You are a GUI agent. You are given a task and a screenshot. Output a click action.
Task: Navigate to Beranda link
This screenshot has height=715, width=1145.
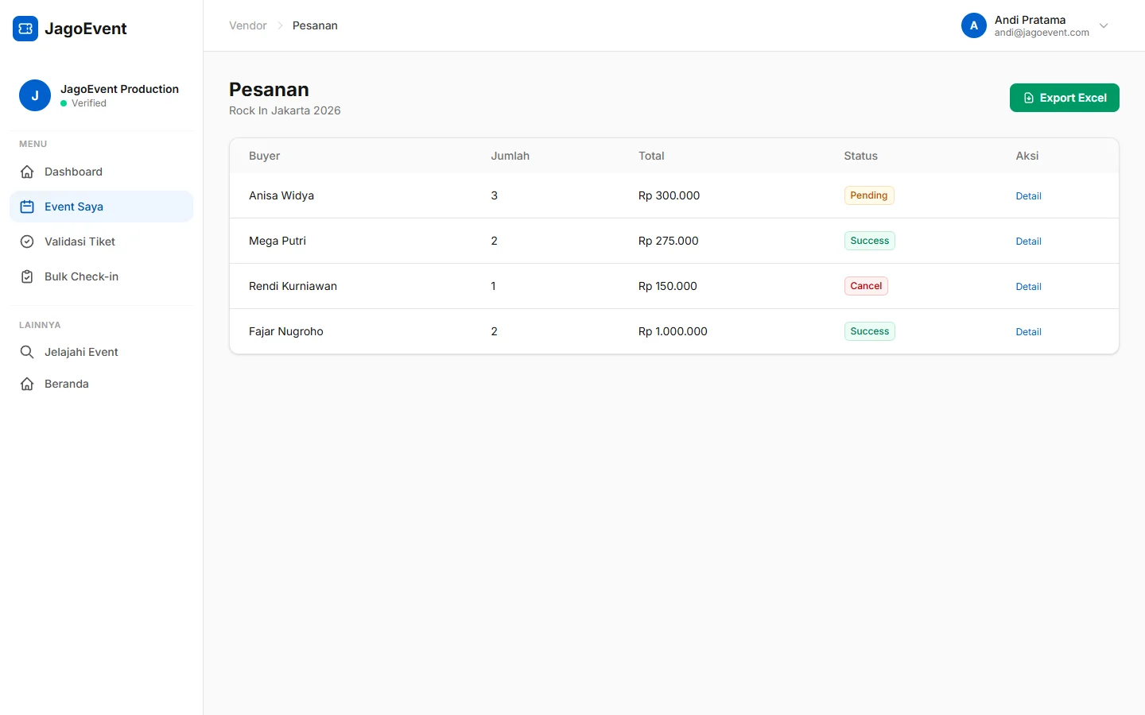coord(102,384)
